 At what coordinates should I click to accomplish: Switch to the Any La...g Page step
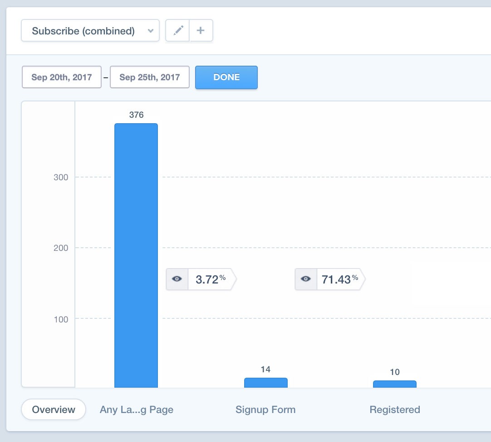click(x=137, y=409)
